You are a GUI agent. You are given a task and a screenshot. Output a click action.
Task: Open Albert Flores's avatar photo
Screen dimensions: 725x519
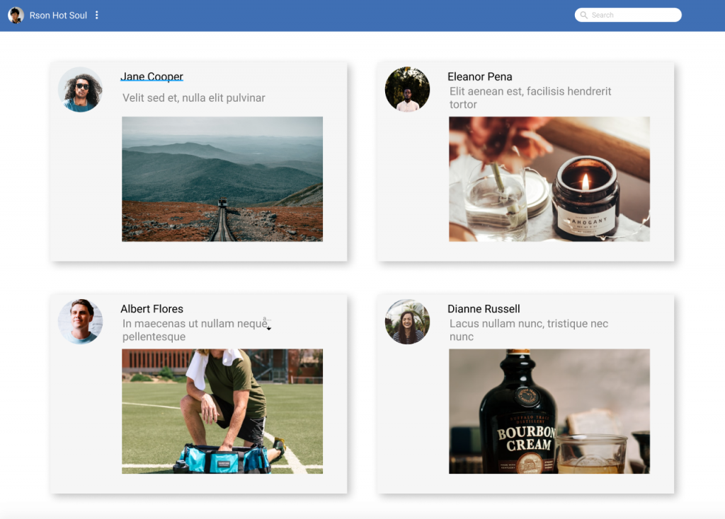click(81, 322)
